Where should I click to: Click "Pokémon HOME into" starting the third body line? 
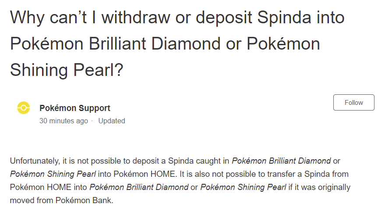(49, 187)
